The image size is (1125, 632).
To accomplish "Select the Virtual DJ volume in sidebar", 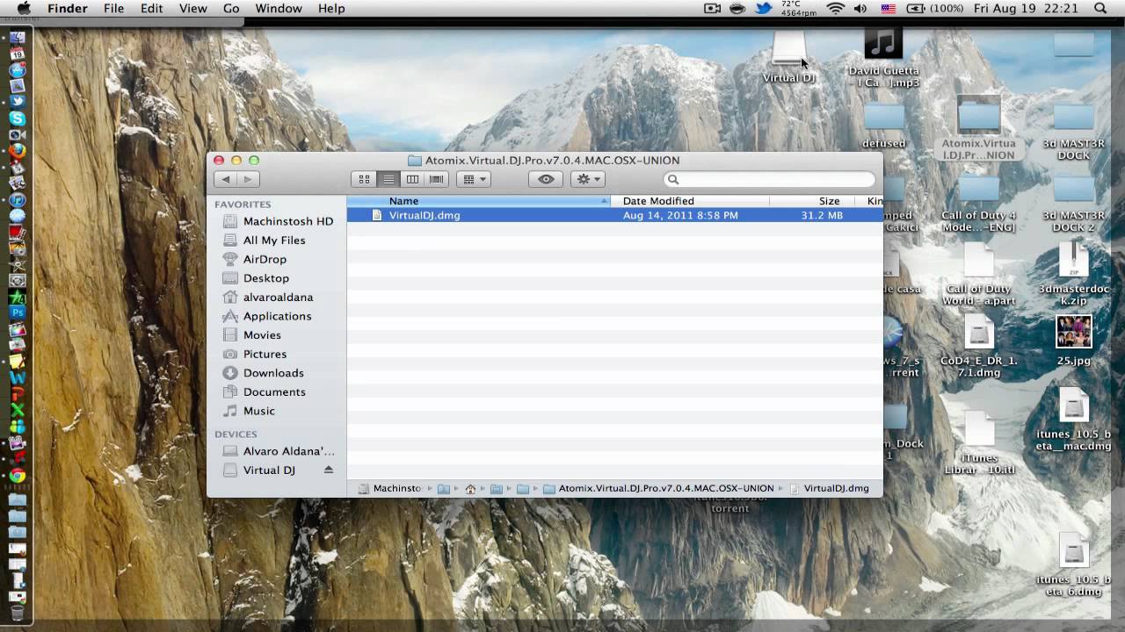I will coord(259,470).
